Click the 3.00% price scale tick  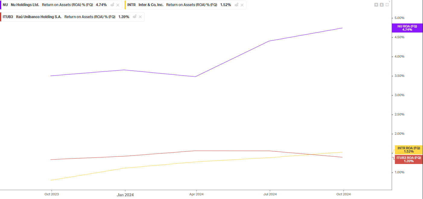click(399, 95)
